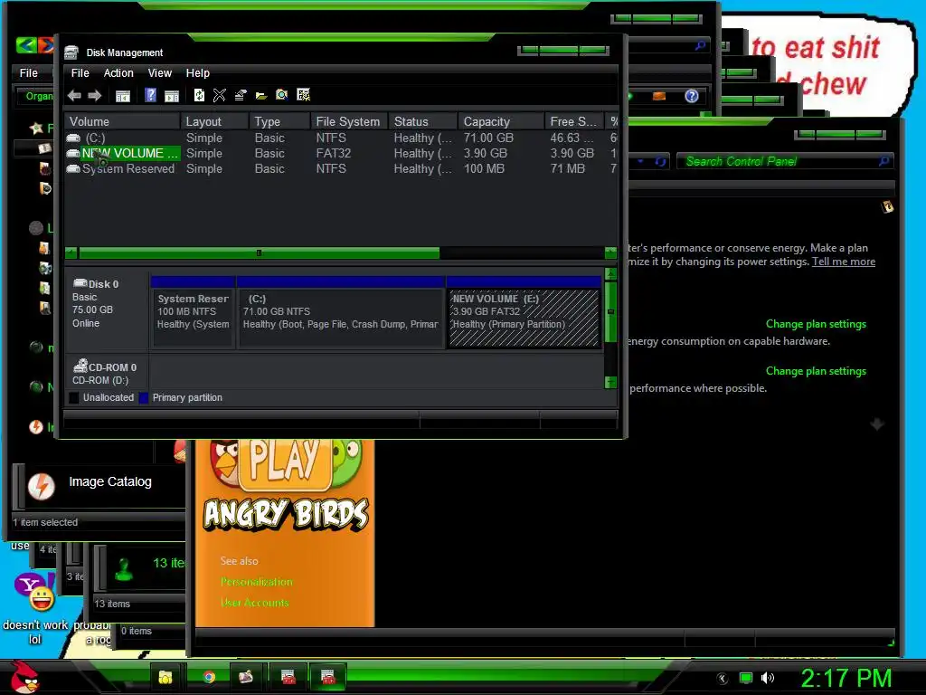Viewport: 926px width, 695px height.
Task: Click Change plan settings above 'energy consumption' text
Action: pos(816,324)
